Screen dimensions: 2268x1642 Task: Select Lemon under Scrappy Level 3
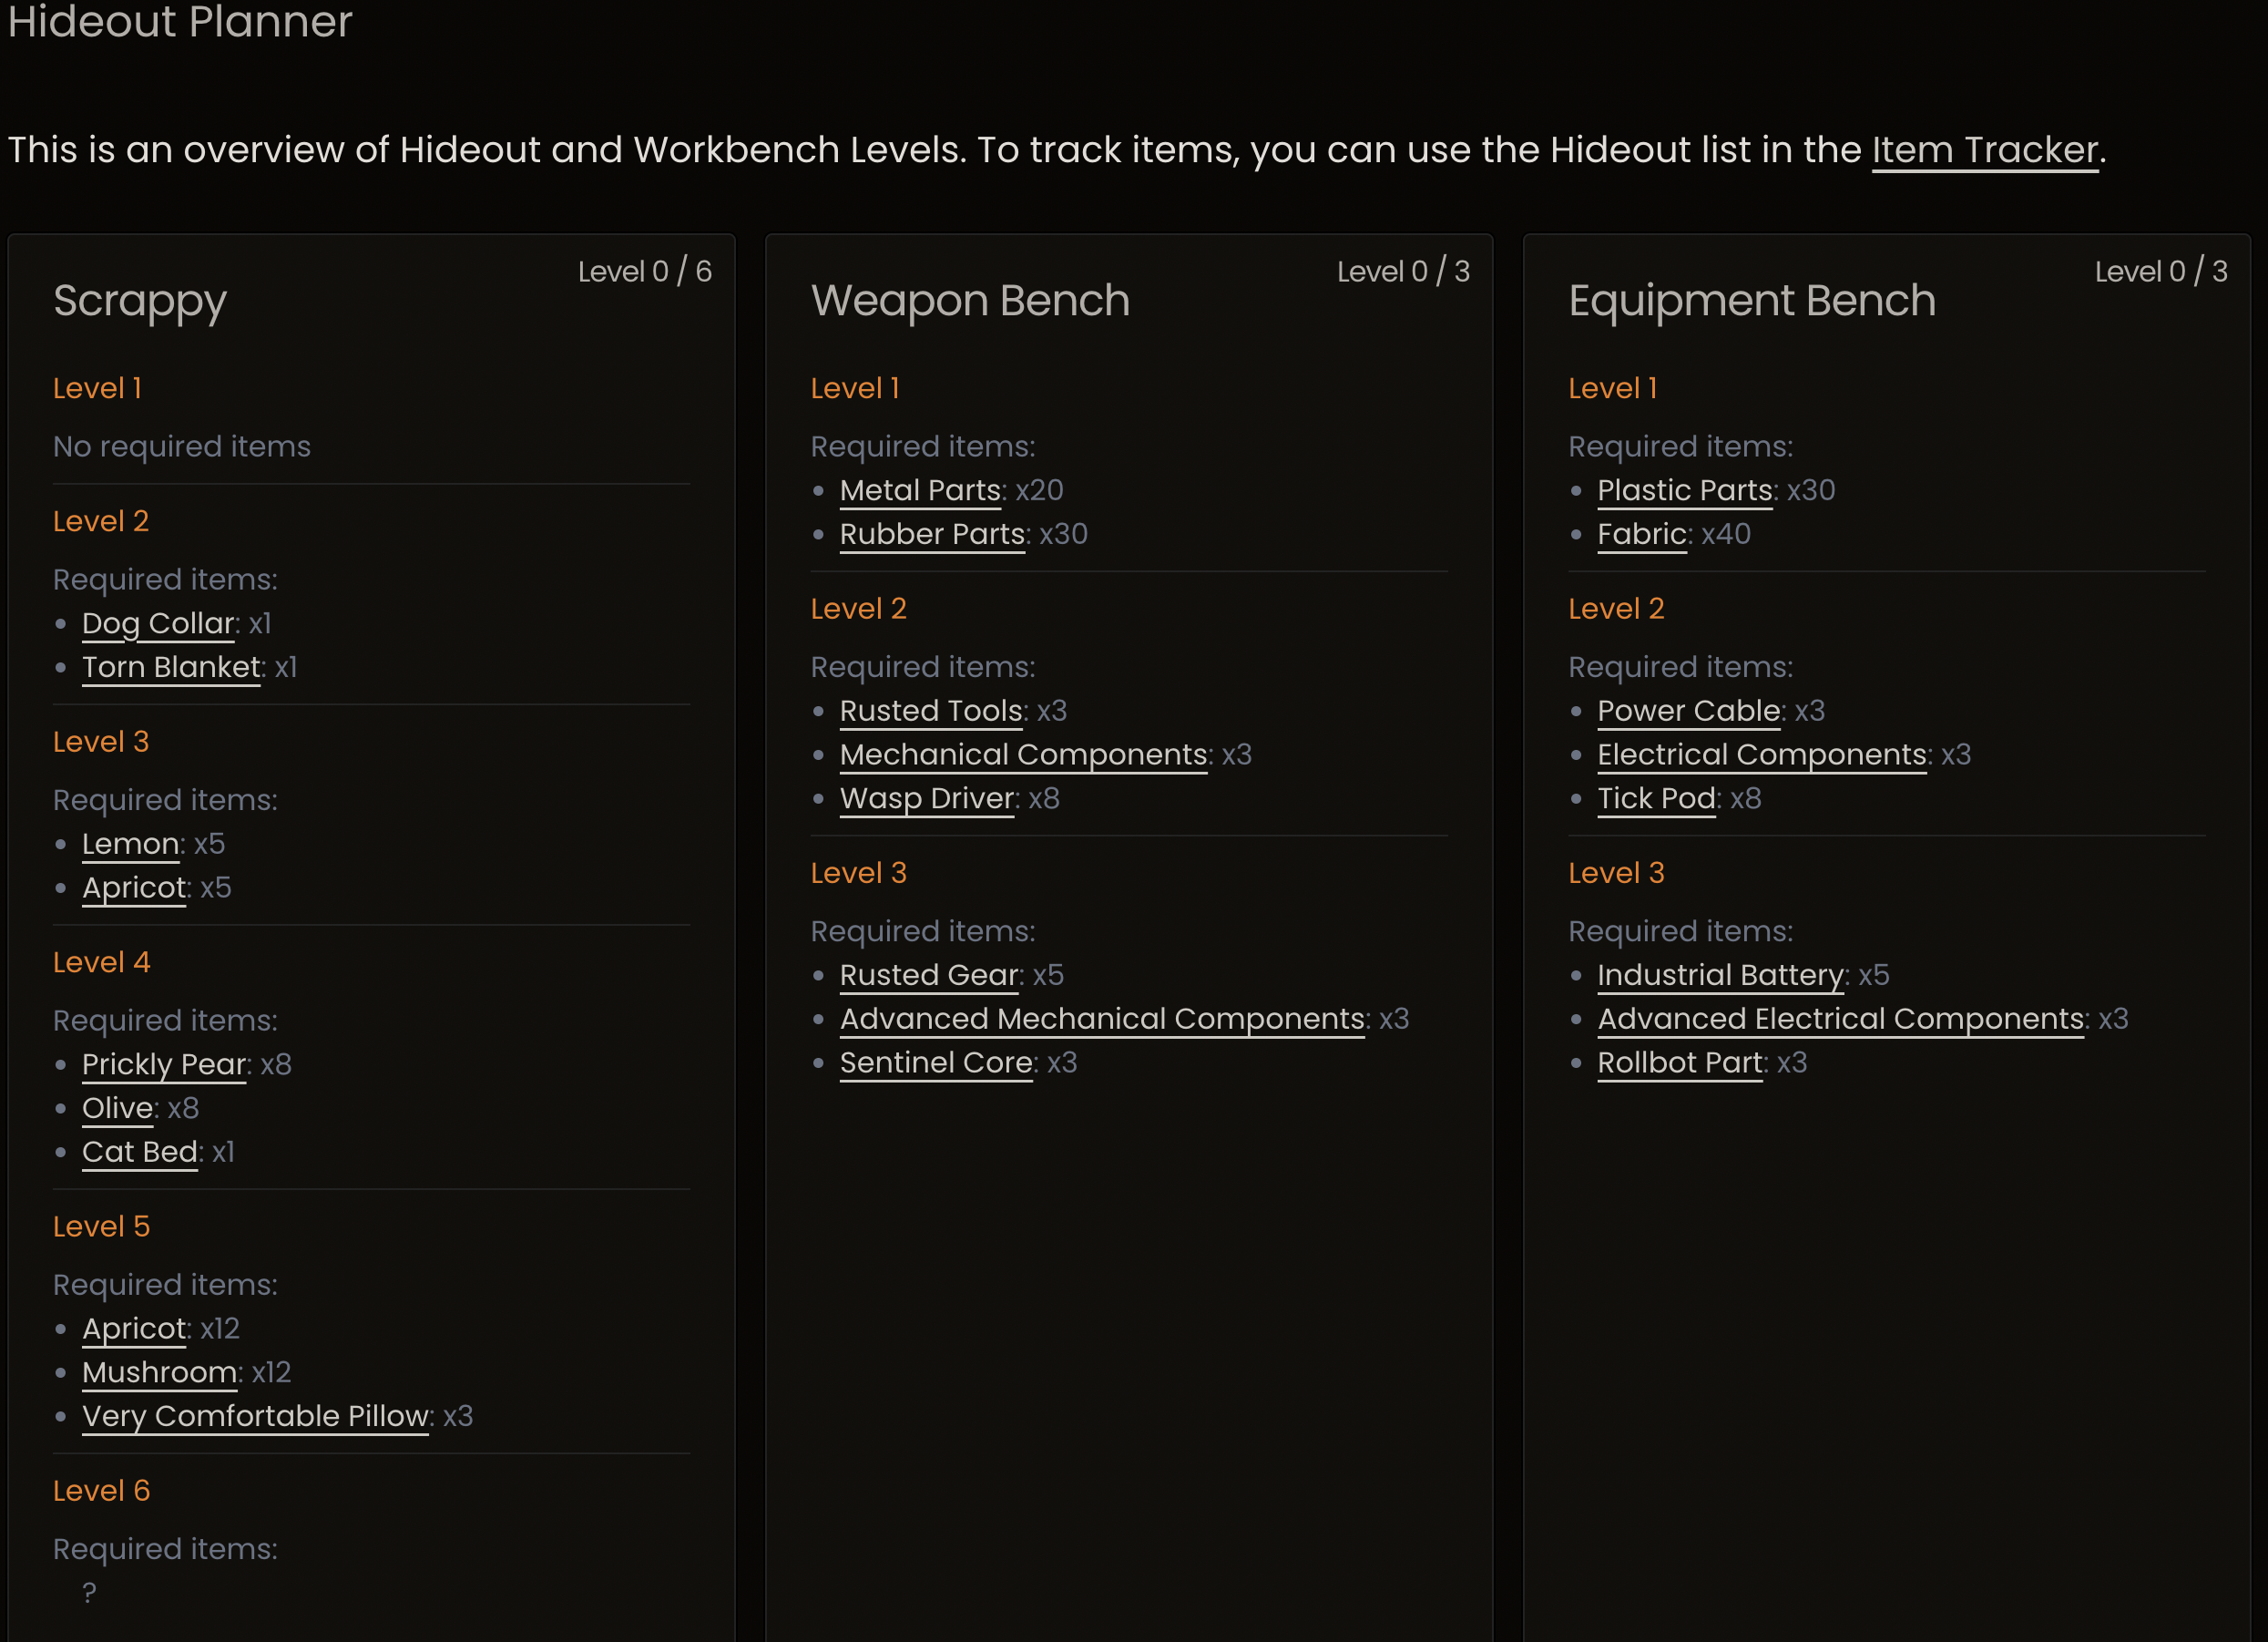pyautogui.click(x=130, y=844)
